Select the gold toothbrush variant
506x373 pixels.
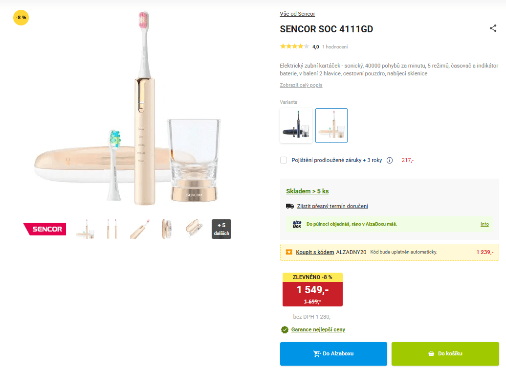click(331, 126)
